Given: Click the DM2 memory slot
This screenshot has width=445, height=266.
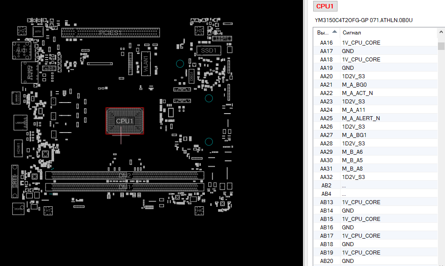Looking at the screenshot, I should 125,175.
